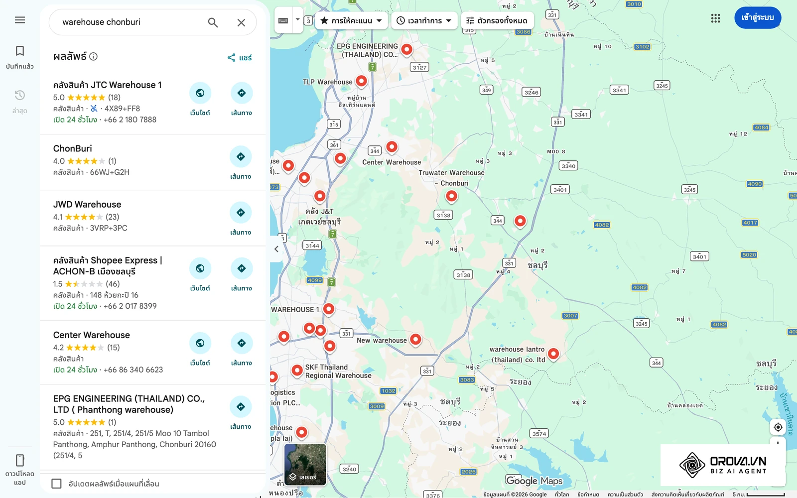Get directions to EPG ENGINEERING warehouse
The width and height of the screenshot is (797, 498).
241,414
